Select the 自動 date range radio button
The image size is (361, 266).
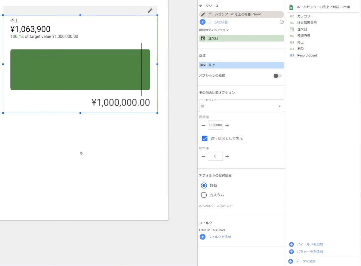(x=204, y=185)
